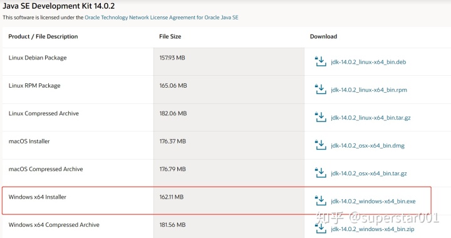Screen dimensions: 451x238
Task: Click the Product / File Description header
Action: tap(43, 36)
